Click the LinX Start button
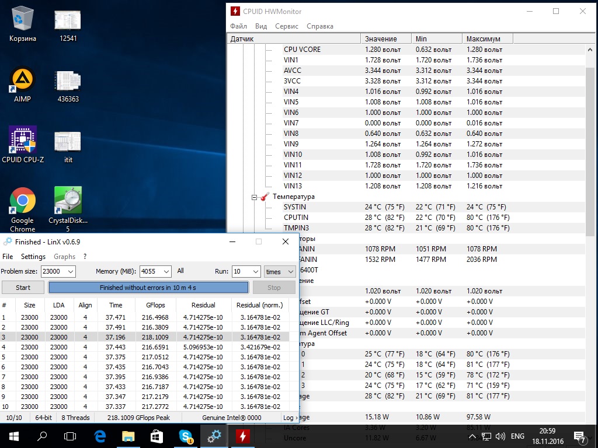598x448 pixels. (23, 288)
